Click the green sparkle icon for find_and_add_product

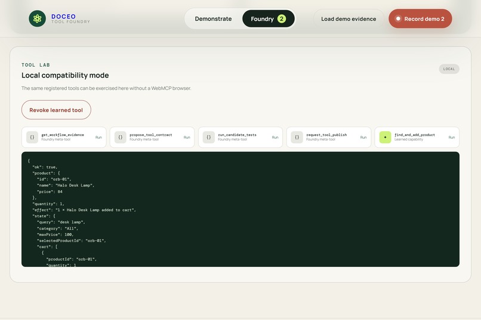[386, 137]
